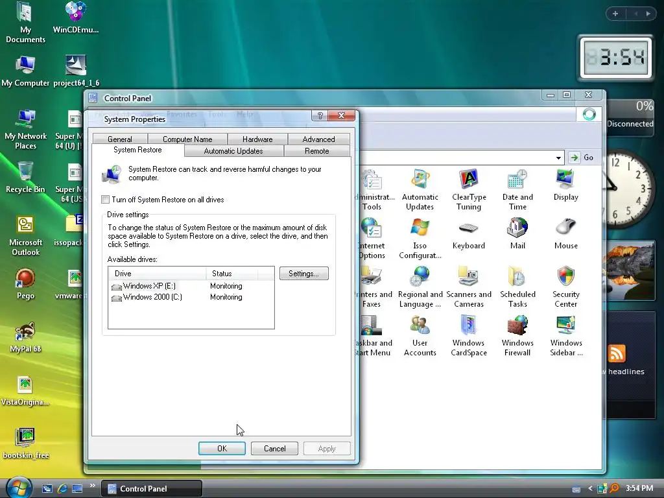Select Windows XP (E:) drive row
664x498 pixels.
[x=191, y=286]
